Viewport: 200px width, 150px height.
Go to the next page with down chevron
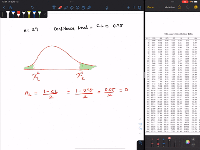(140, 134)
